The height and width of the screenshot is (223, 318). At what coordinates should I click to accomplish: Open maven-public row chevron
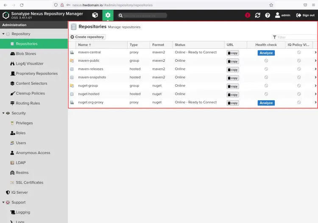click(x=315, y=61)
